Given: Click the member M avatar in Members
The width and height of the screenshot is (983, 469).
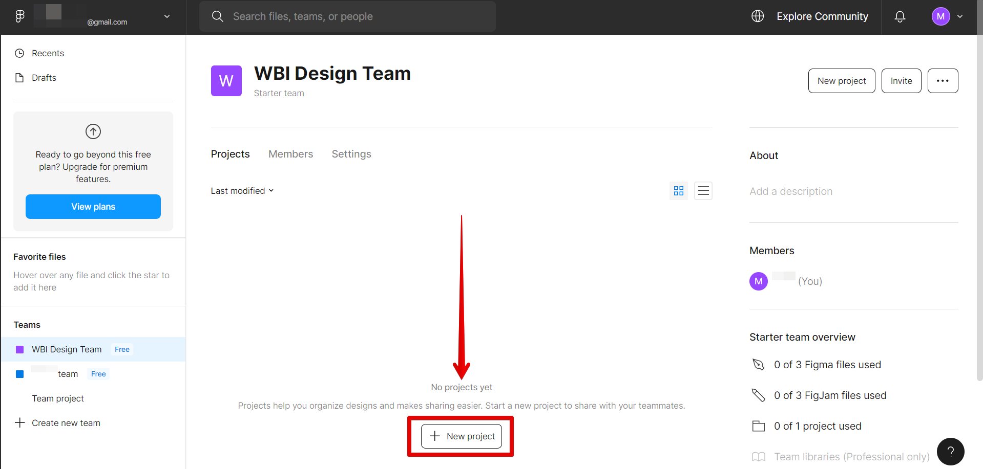Looking at the screenshot, I should point(759,281).
